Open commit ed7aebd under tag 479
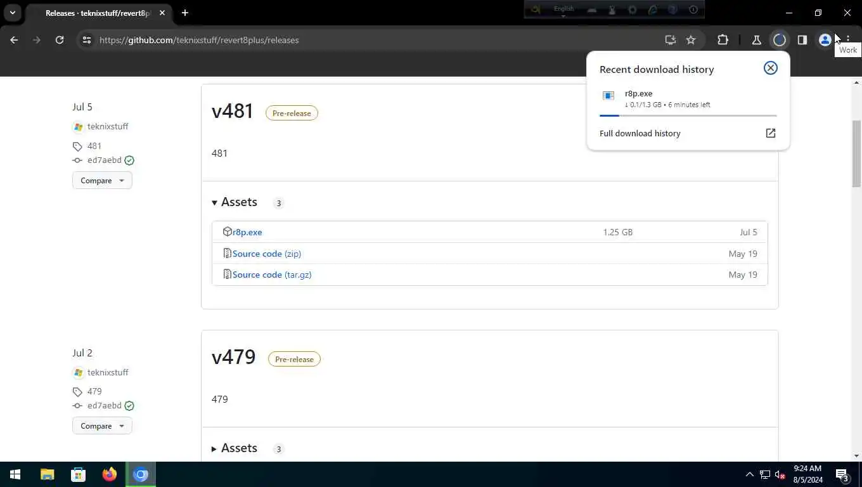 (x=105, y=405)
